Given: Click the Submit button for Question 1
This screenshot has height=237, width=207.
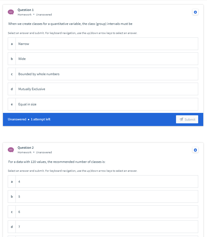Looking at the screenshot, I should [x=187, y=119].
